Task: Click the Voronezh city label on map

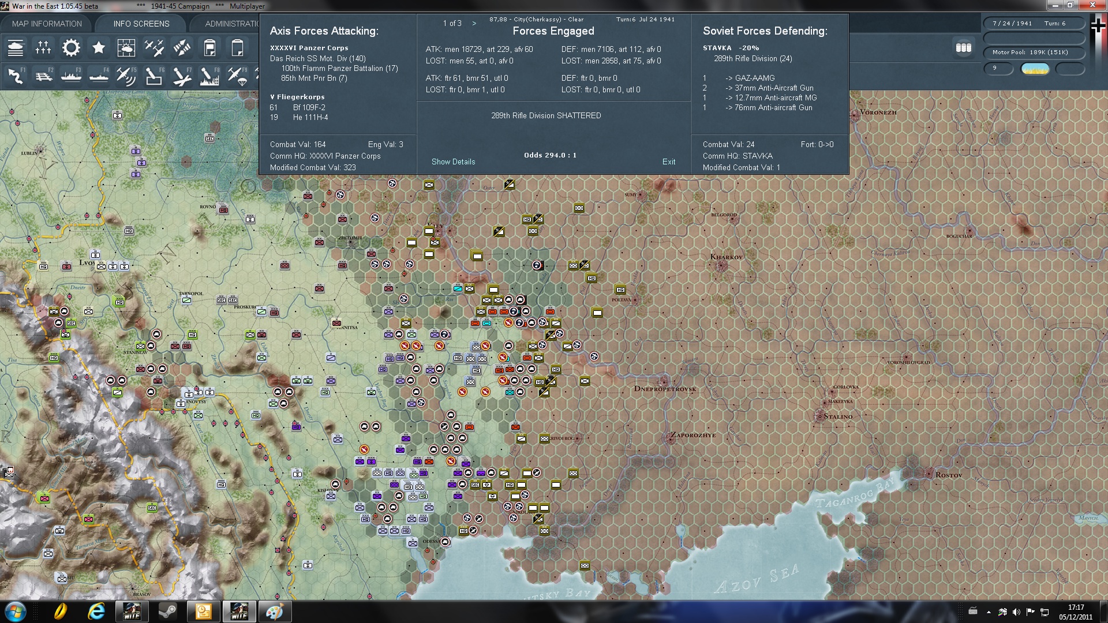Action: 878,112
